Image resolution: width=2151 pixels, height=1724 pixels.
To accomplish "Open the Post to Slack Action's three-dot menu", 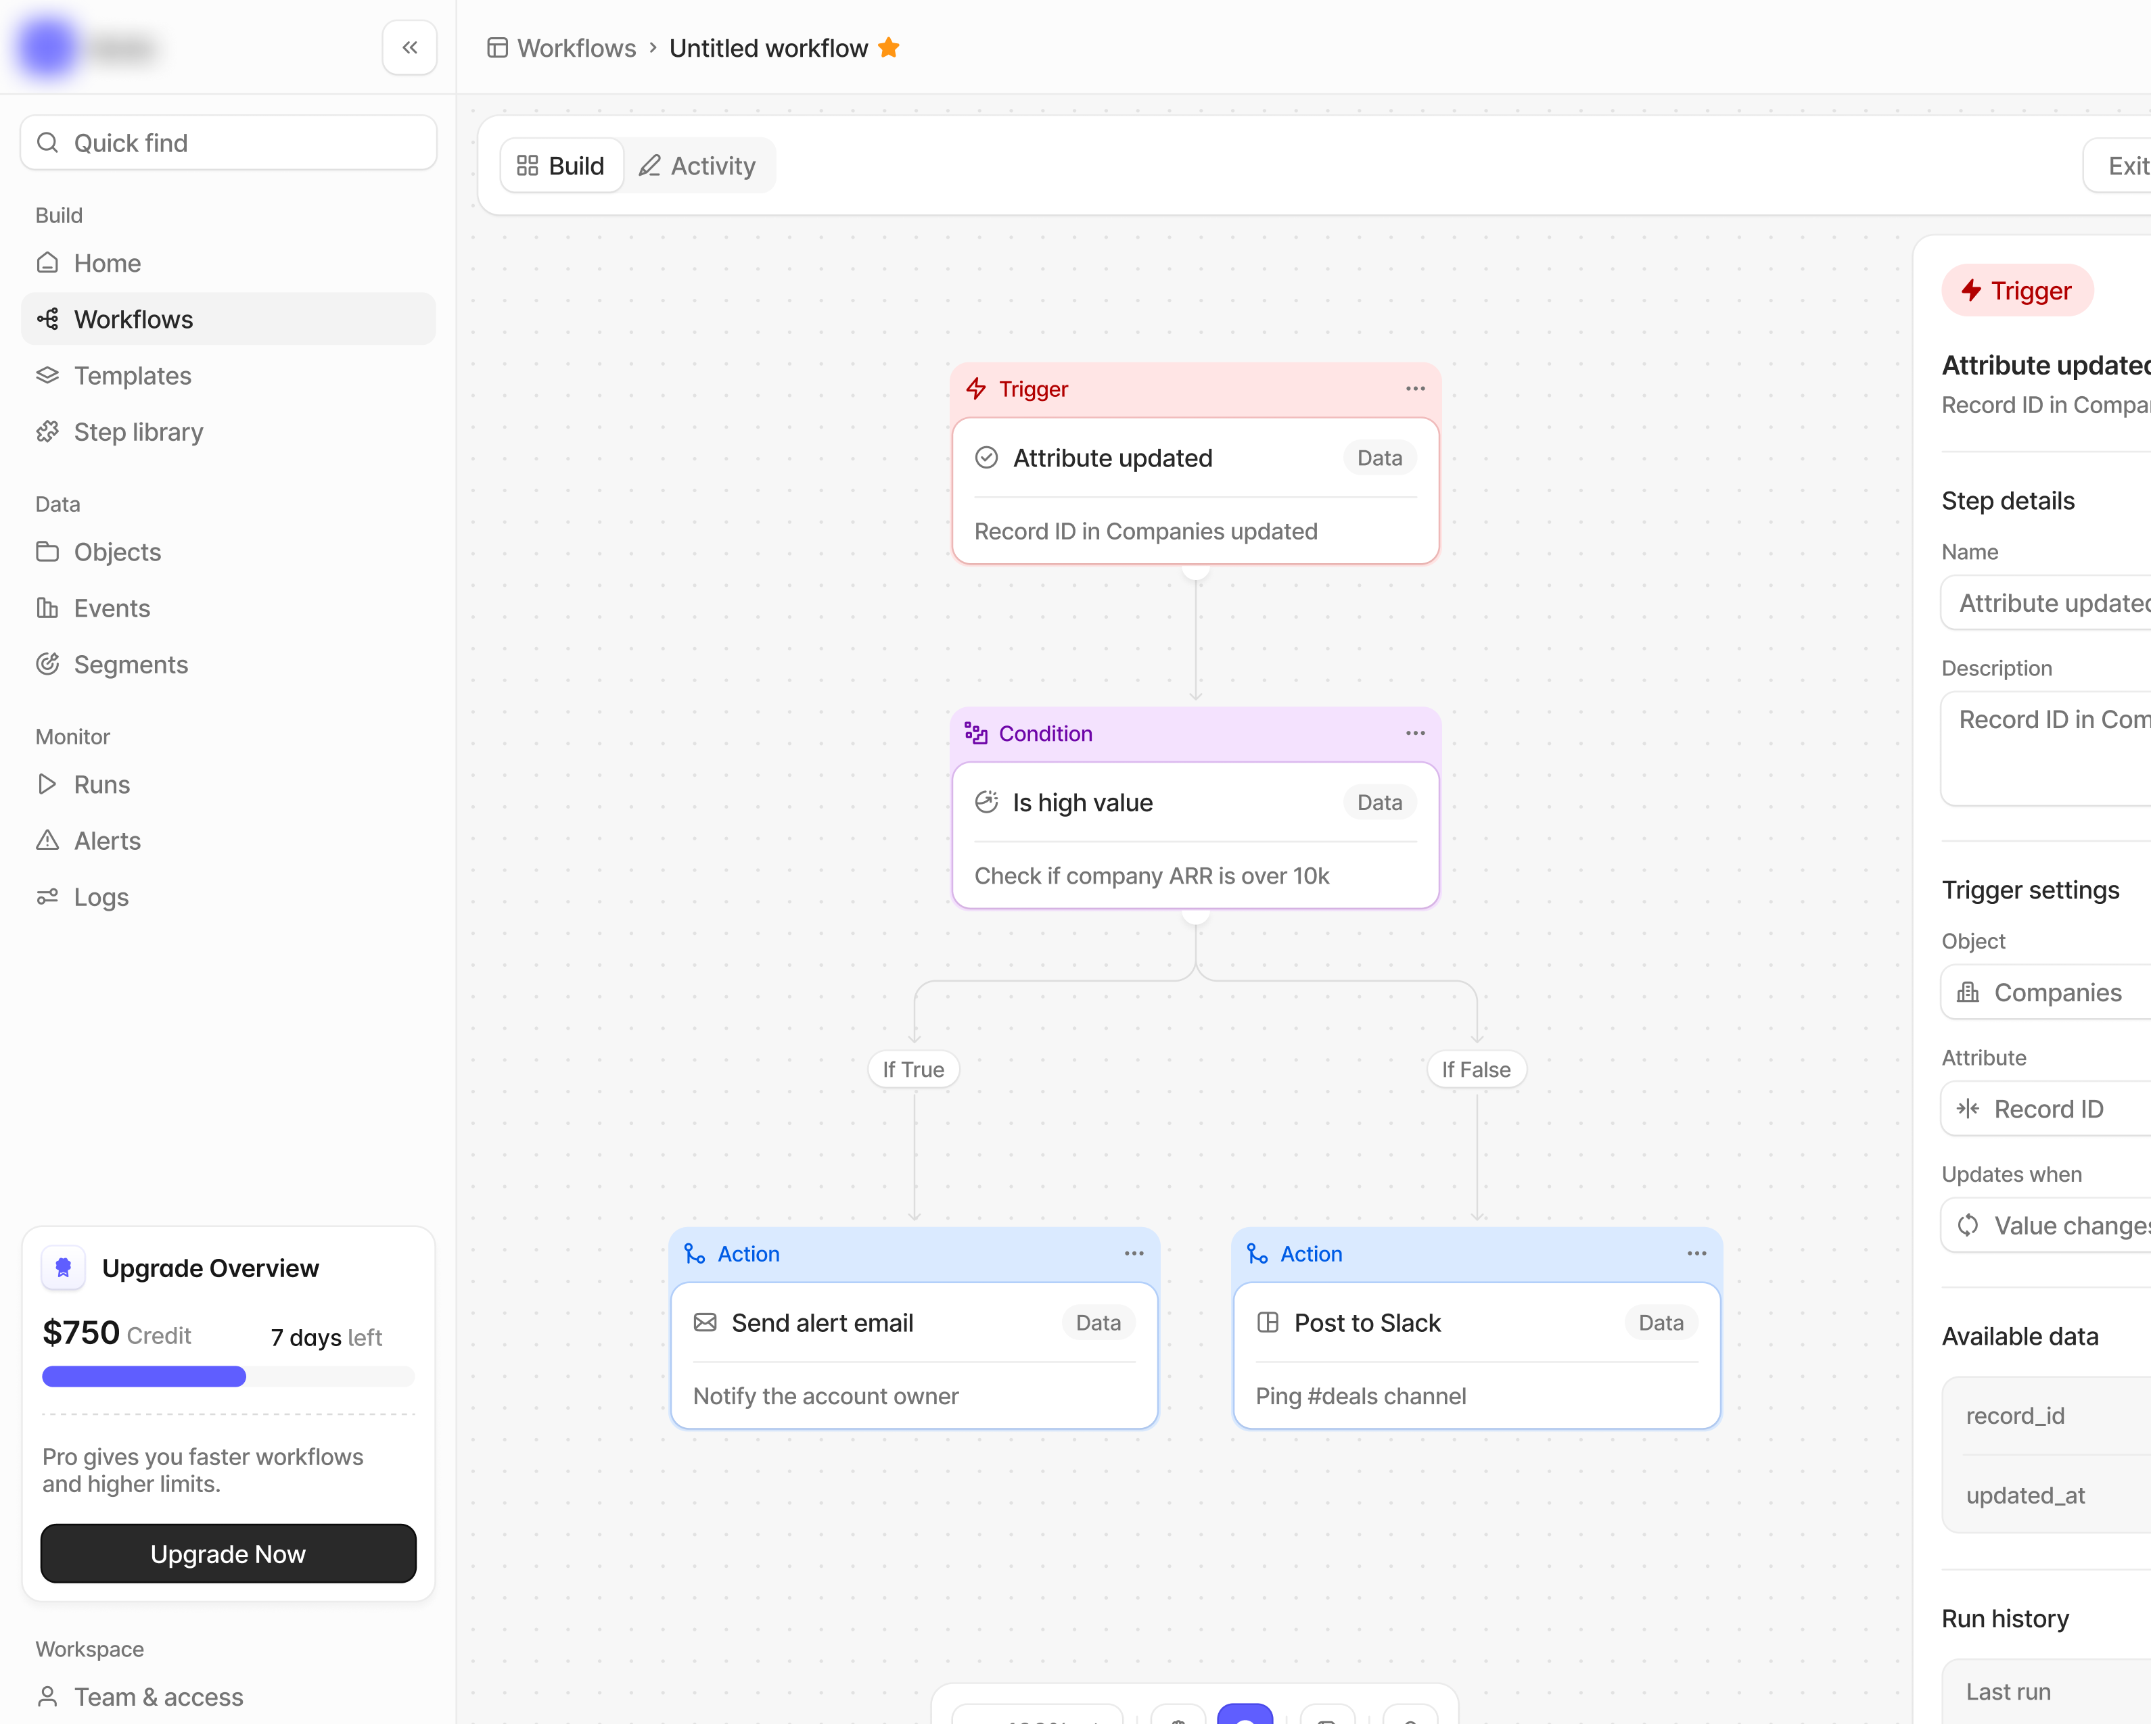I will [x=1696, y=1253].
